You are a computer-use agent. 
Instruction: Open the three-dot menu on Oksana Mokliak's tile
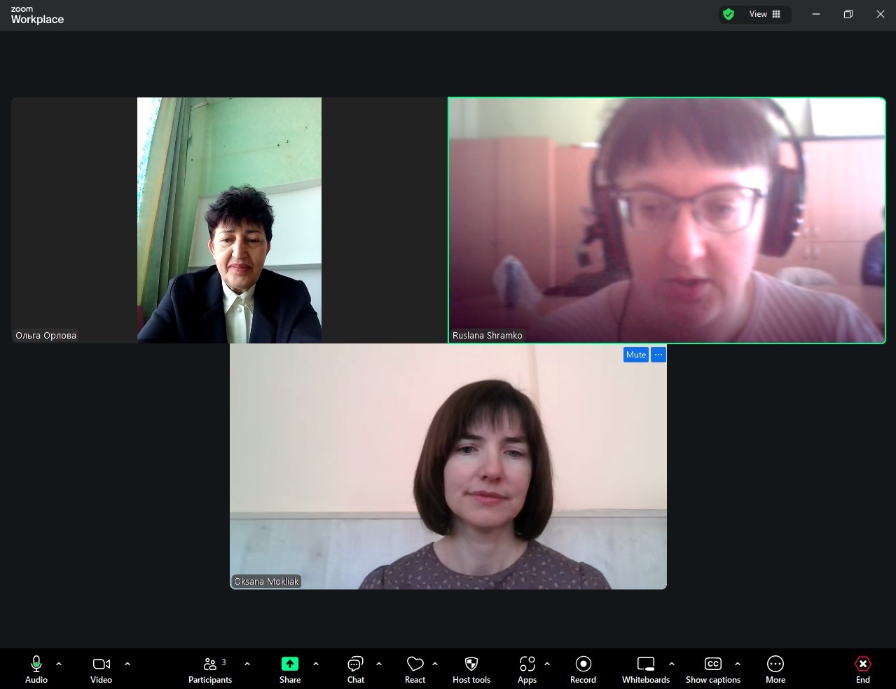(659, 355)
